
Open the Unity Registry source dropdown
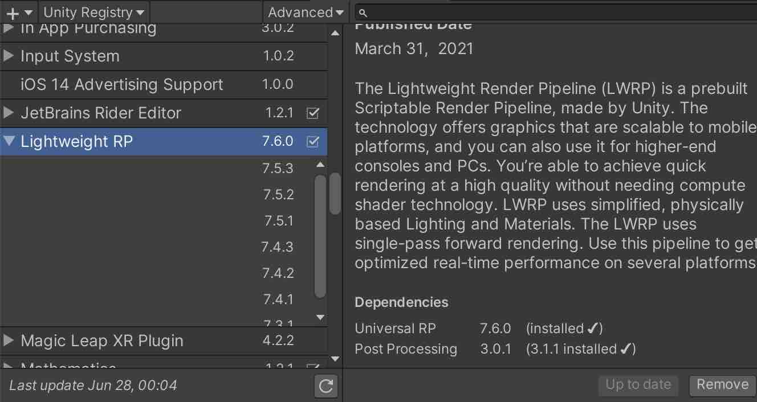[93, 12]
